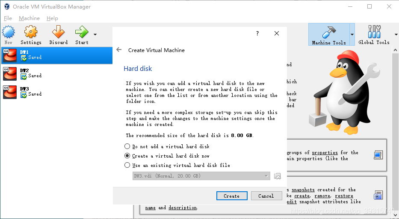Viewport: 399px width, 219px height.
Task: Select Machine Tools button
Action: click(329, 35)
